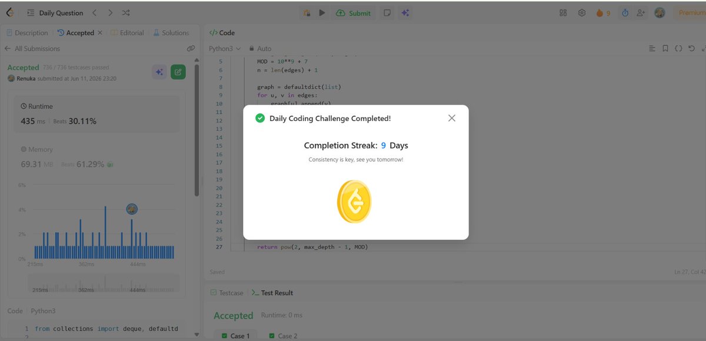Click the gold LeetCoin in the dialog

pos(354,201)
